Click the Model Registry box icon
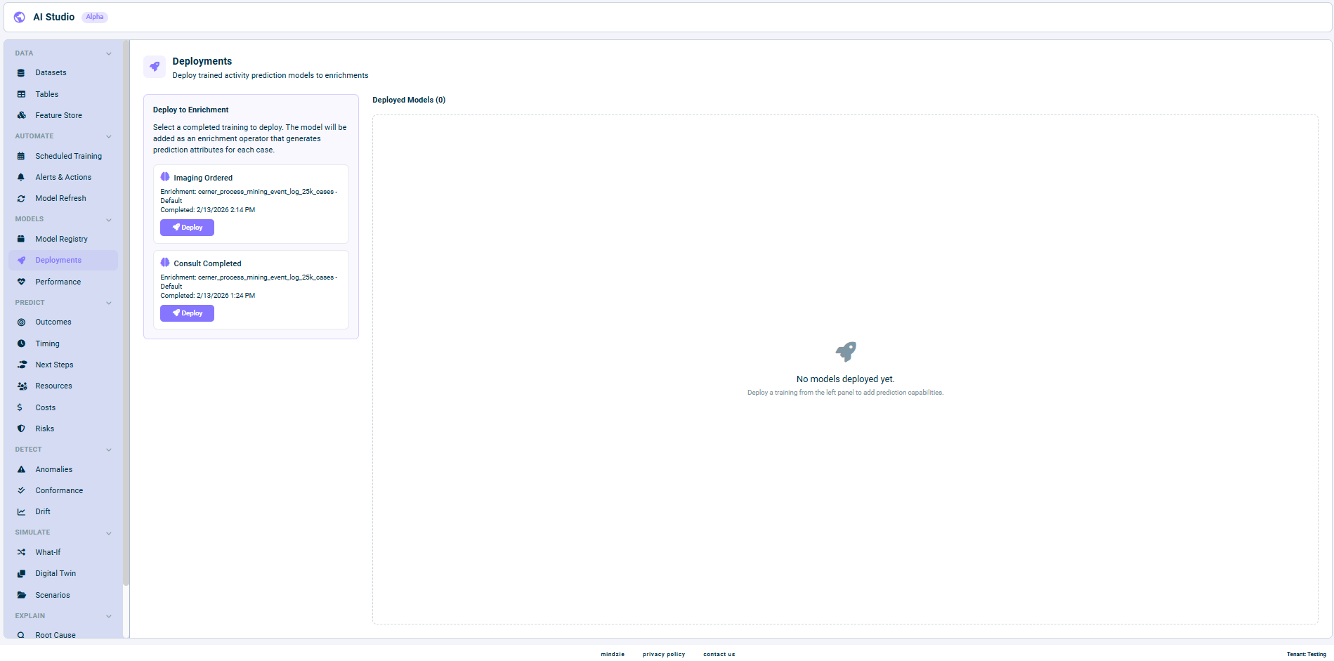This screenshot has height=661, width=1334. 21,239
